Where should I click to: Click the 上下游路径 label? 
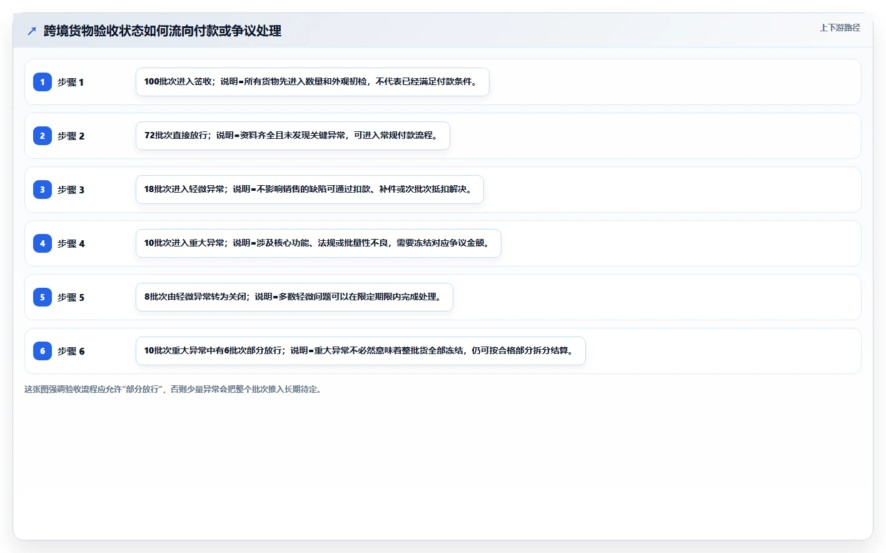[840, 28]
